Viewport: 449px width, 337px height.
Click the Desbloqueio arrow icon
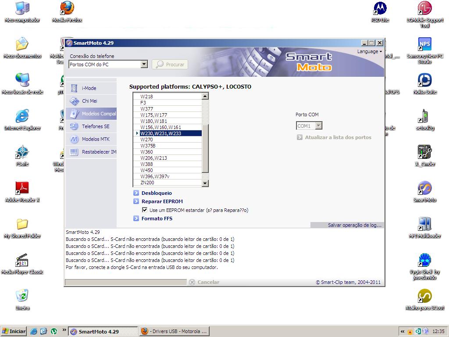tap(136, 193)
